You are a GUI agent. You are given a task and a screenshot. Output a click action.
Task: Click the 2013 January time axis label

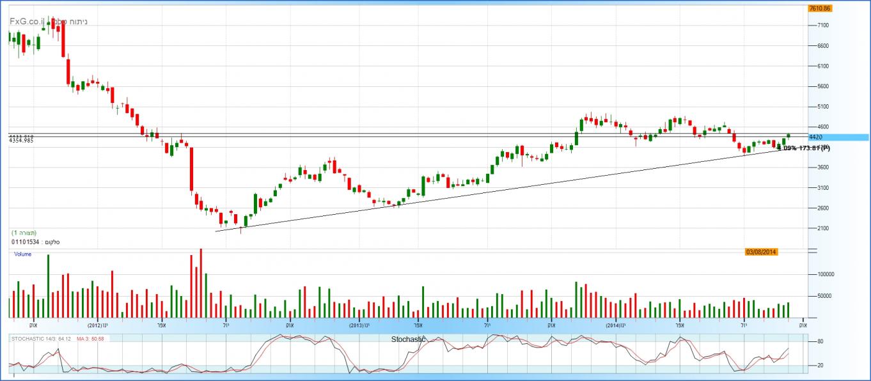pos(359,325)
